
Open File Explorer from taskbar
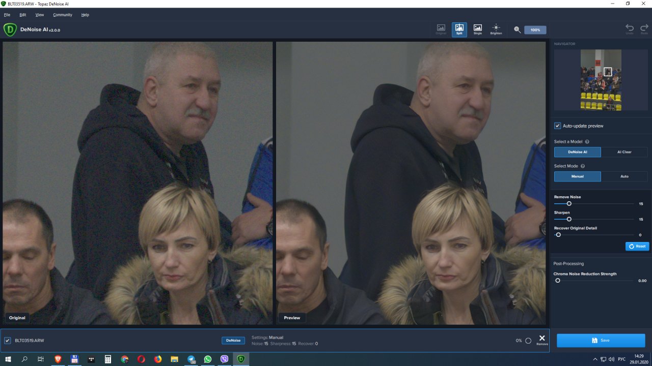coord(174,359)
